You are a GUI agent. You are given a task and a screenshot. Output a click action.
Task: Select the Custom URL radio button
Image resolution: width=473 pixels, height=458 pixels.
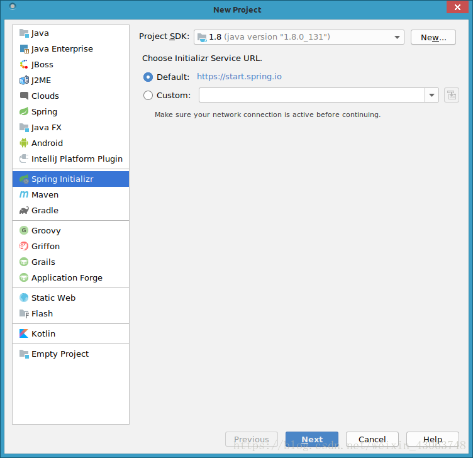pos(148,96)
